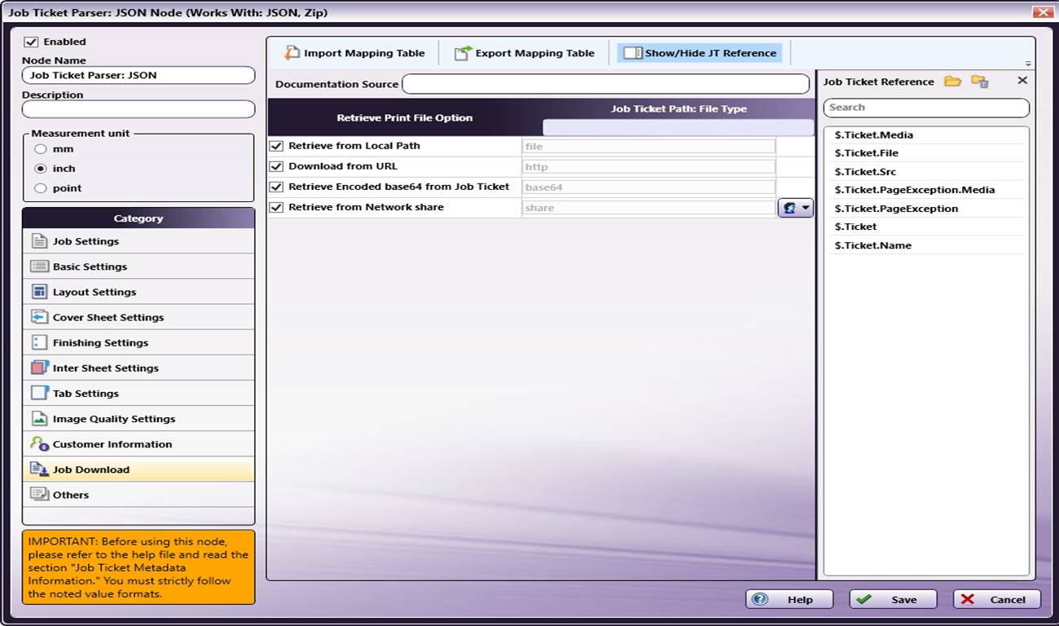This screenshot has width=1059, height=626.
Task: Click the green checkmark on Save
Action: [x=863, y=599]
